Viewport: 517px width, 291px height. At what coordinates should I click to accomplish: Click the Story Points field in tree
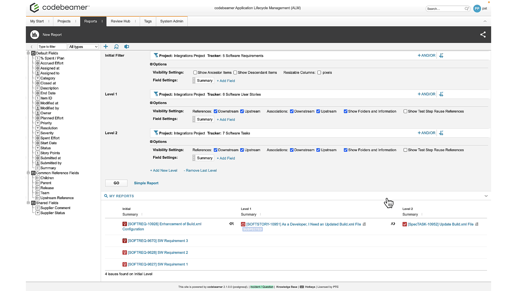point(50,153)
